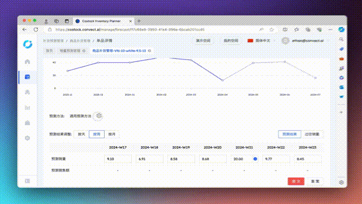362x204 pixels.
Task: Open the bar chart sidebar icon
Action: [28, 107]
